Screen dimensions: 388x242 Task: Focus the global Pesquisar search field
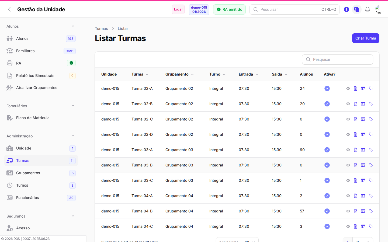click(x=295, y=9)
